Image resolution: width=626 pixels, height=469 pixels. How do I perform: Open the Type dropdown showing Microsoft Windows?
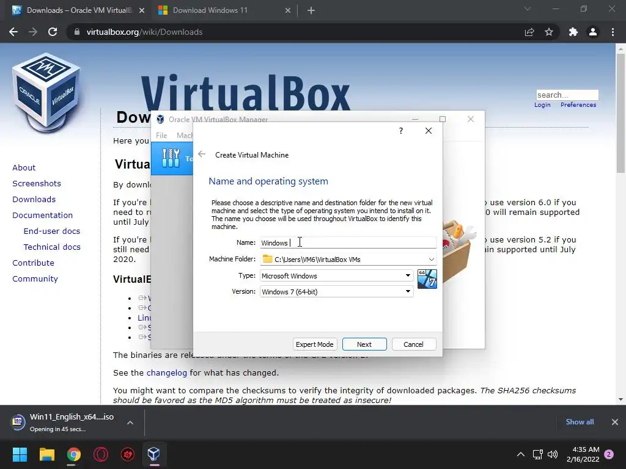pyautogui.click(x=337, y=275)
